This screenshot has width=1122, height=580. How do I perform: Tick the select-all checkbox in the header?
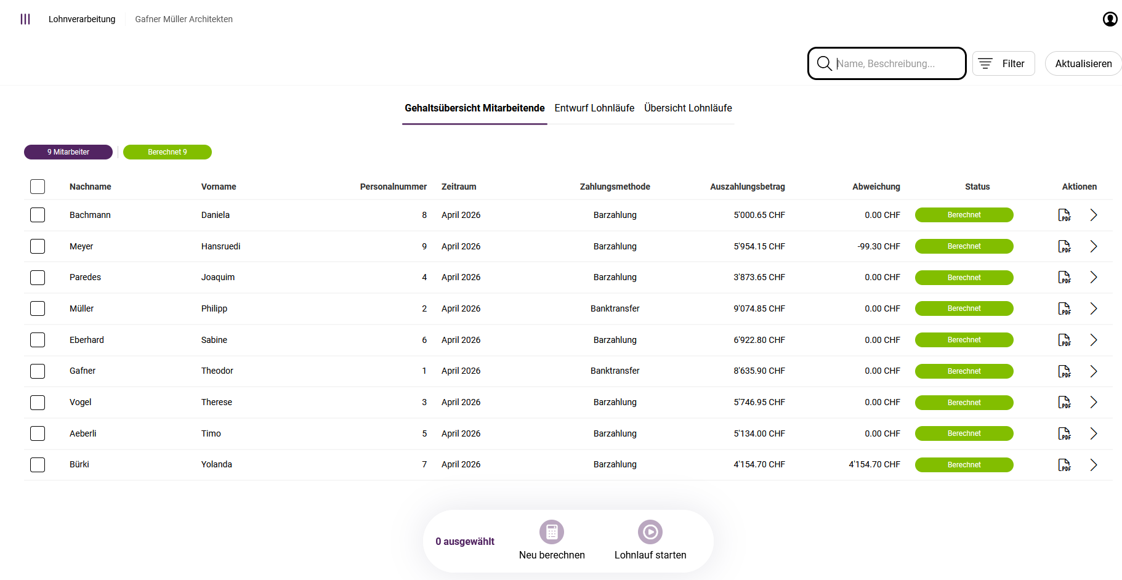tap(38, 187)
